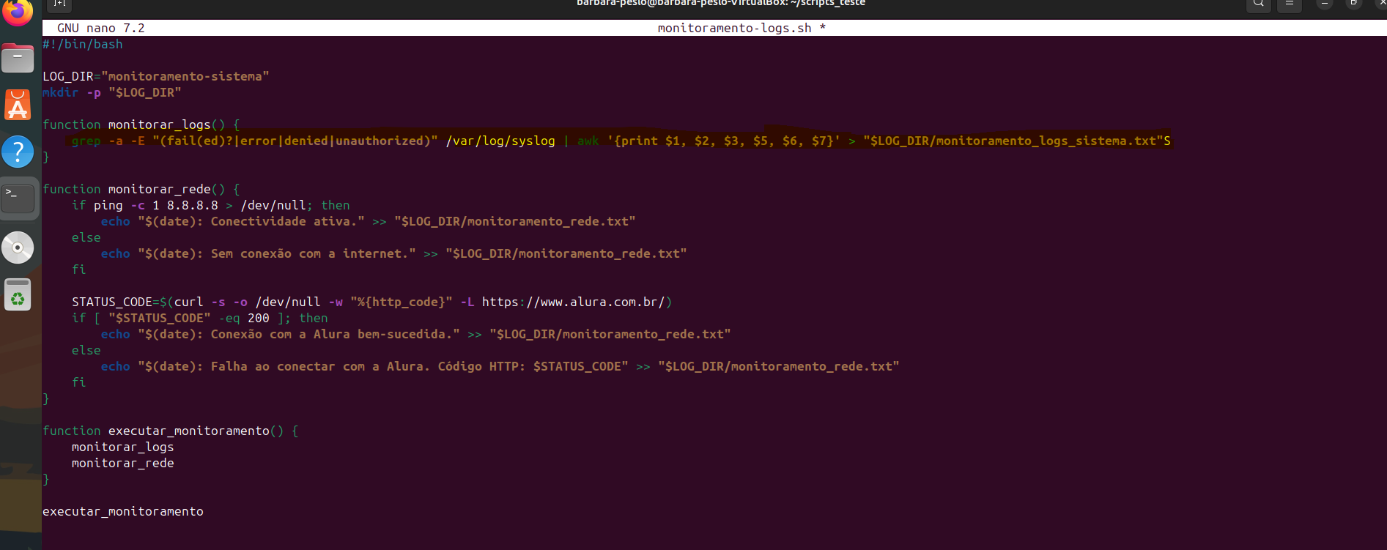Click the "%{http_code}" format string
The width and height of the screenshot is (1387, 550).
[402, 302]
